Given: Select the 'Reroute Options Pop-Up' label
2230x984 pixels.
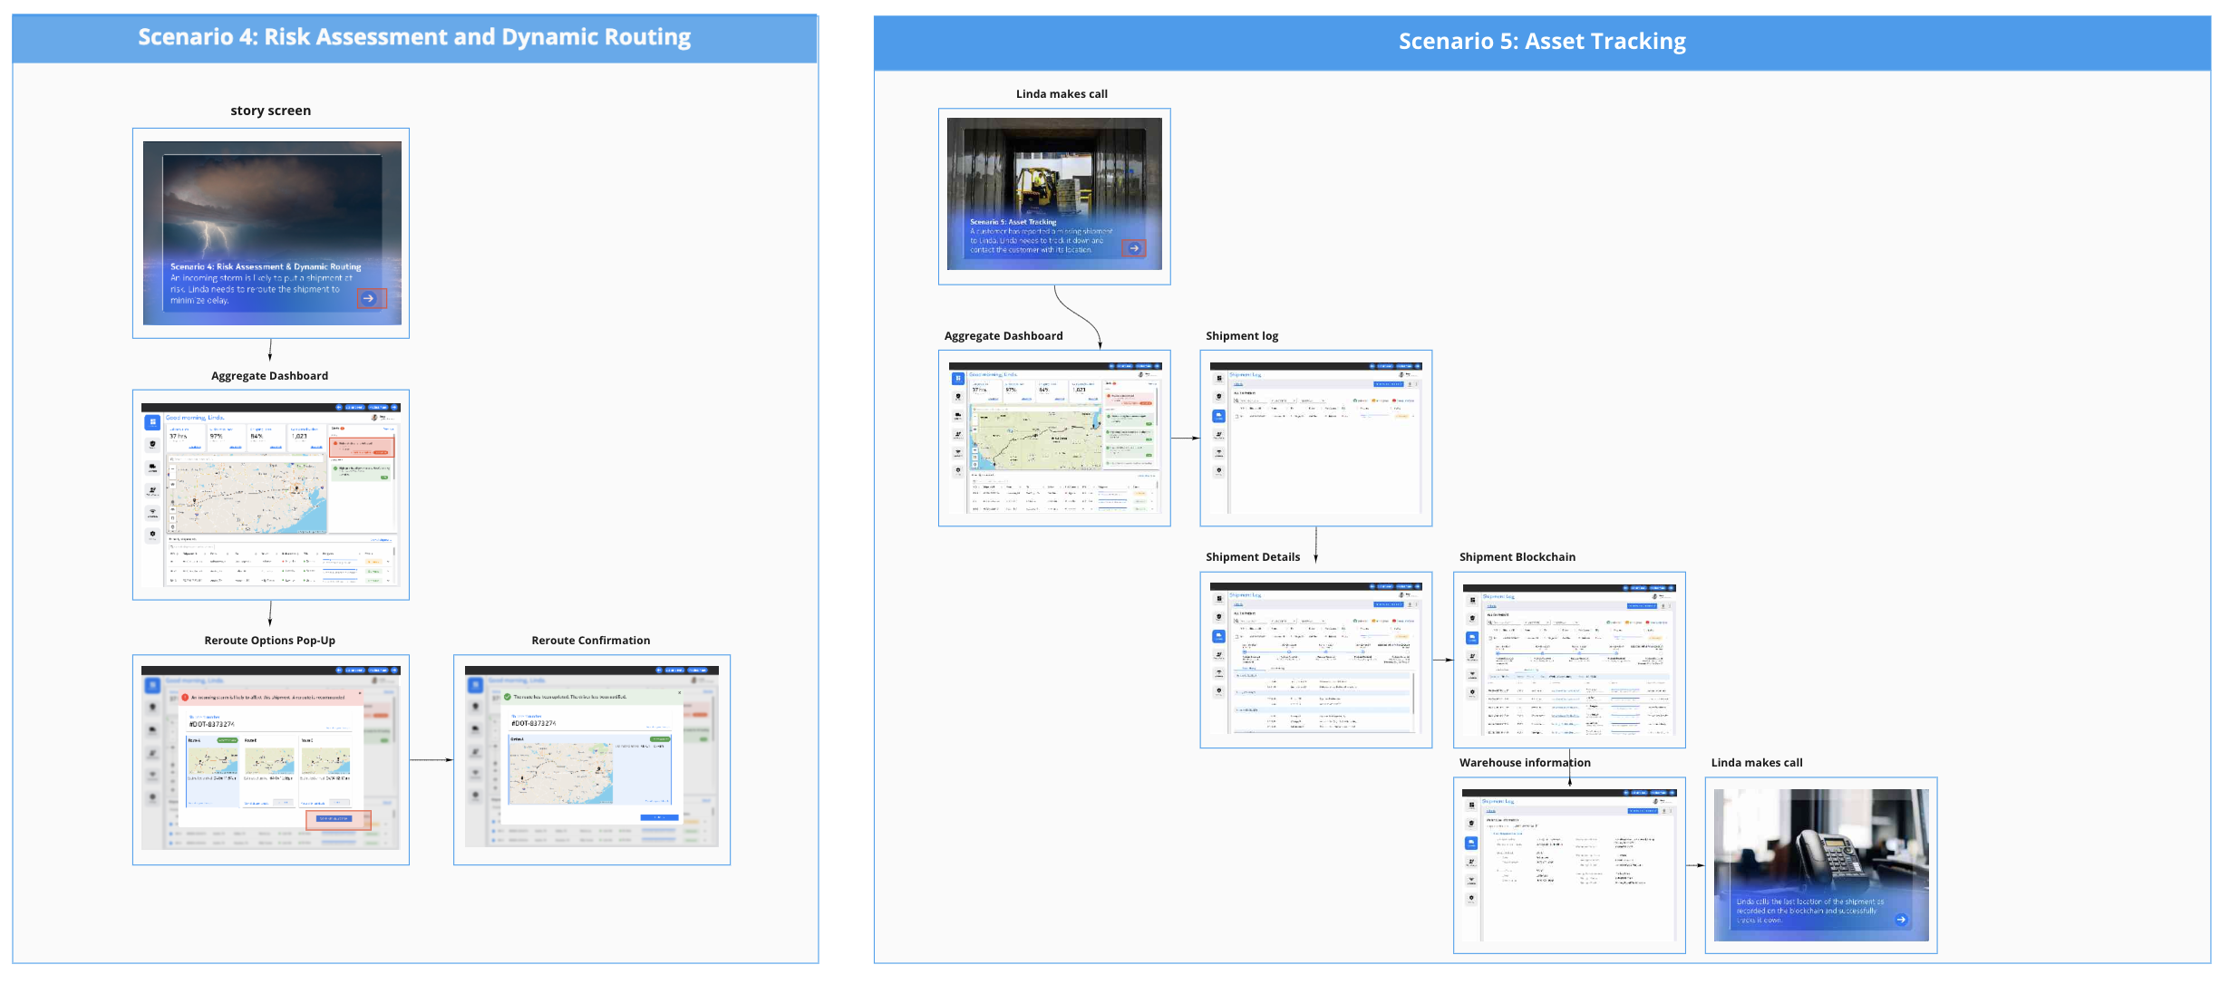Looking at the screenshot, I should (x=270, y=641).
